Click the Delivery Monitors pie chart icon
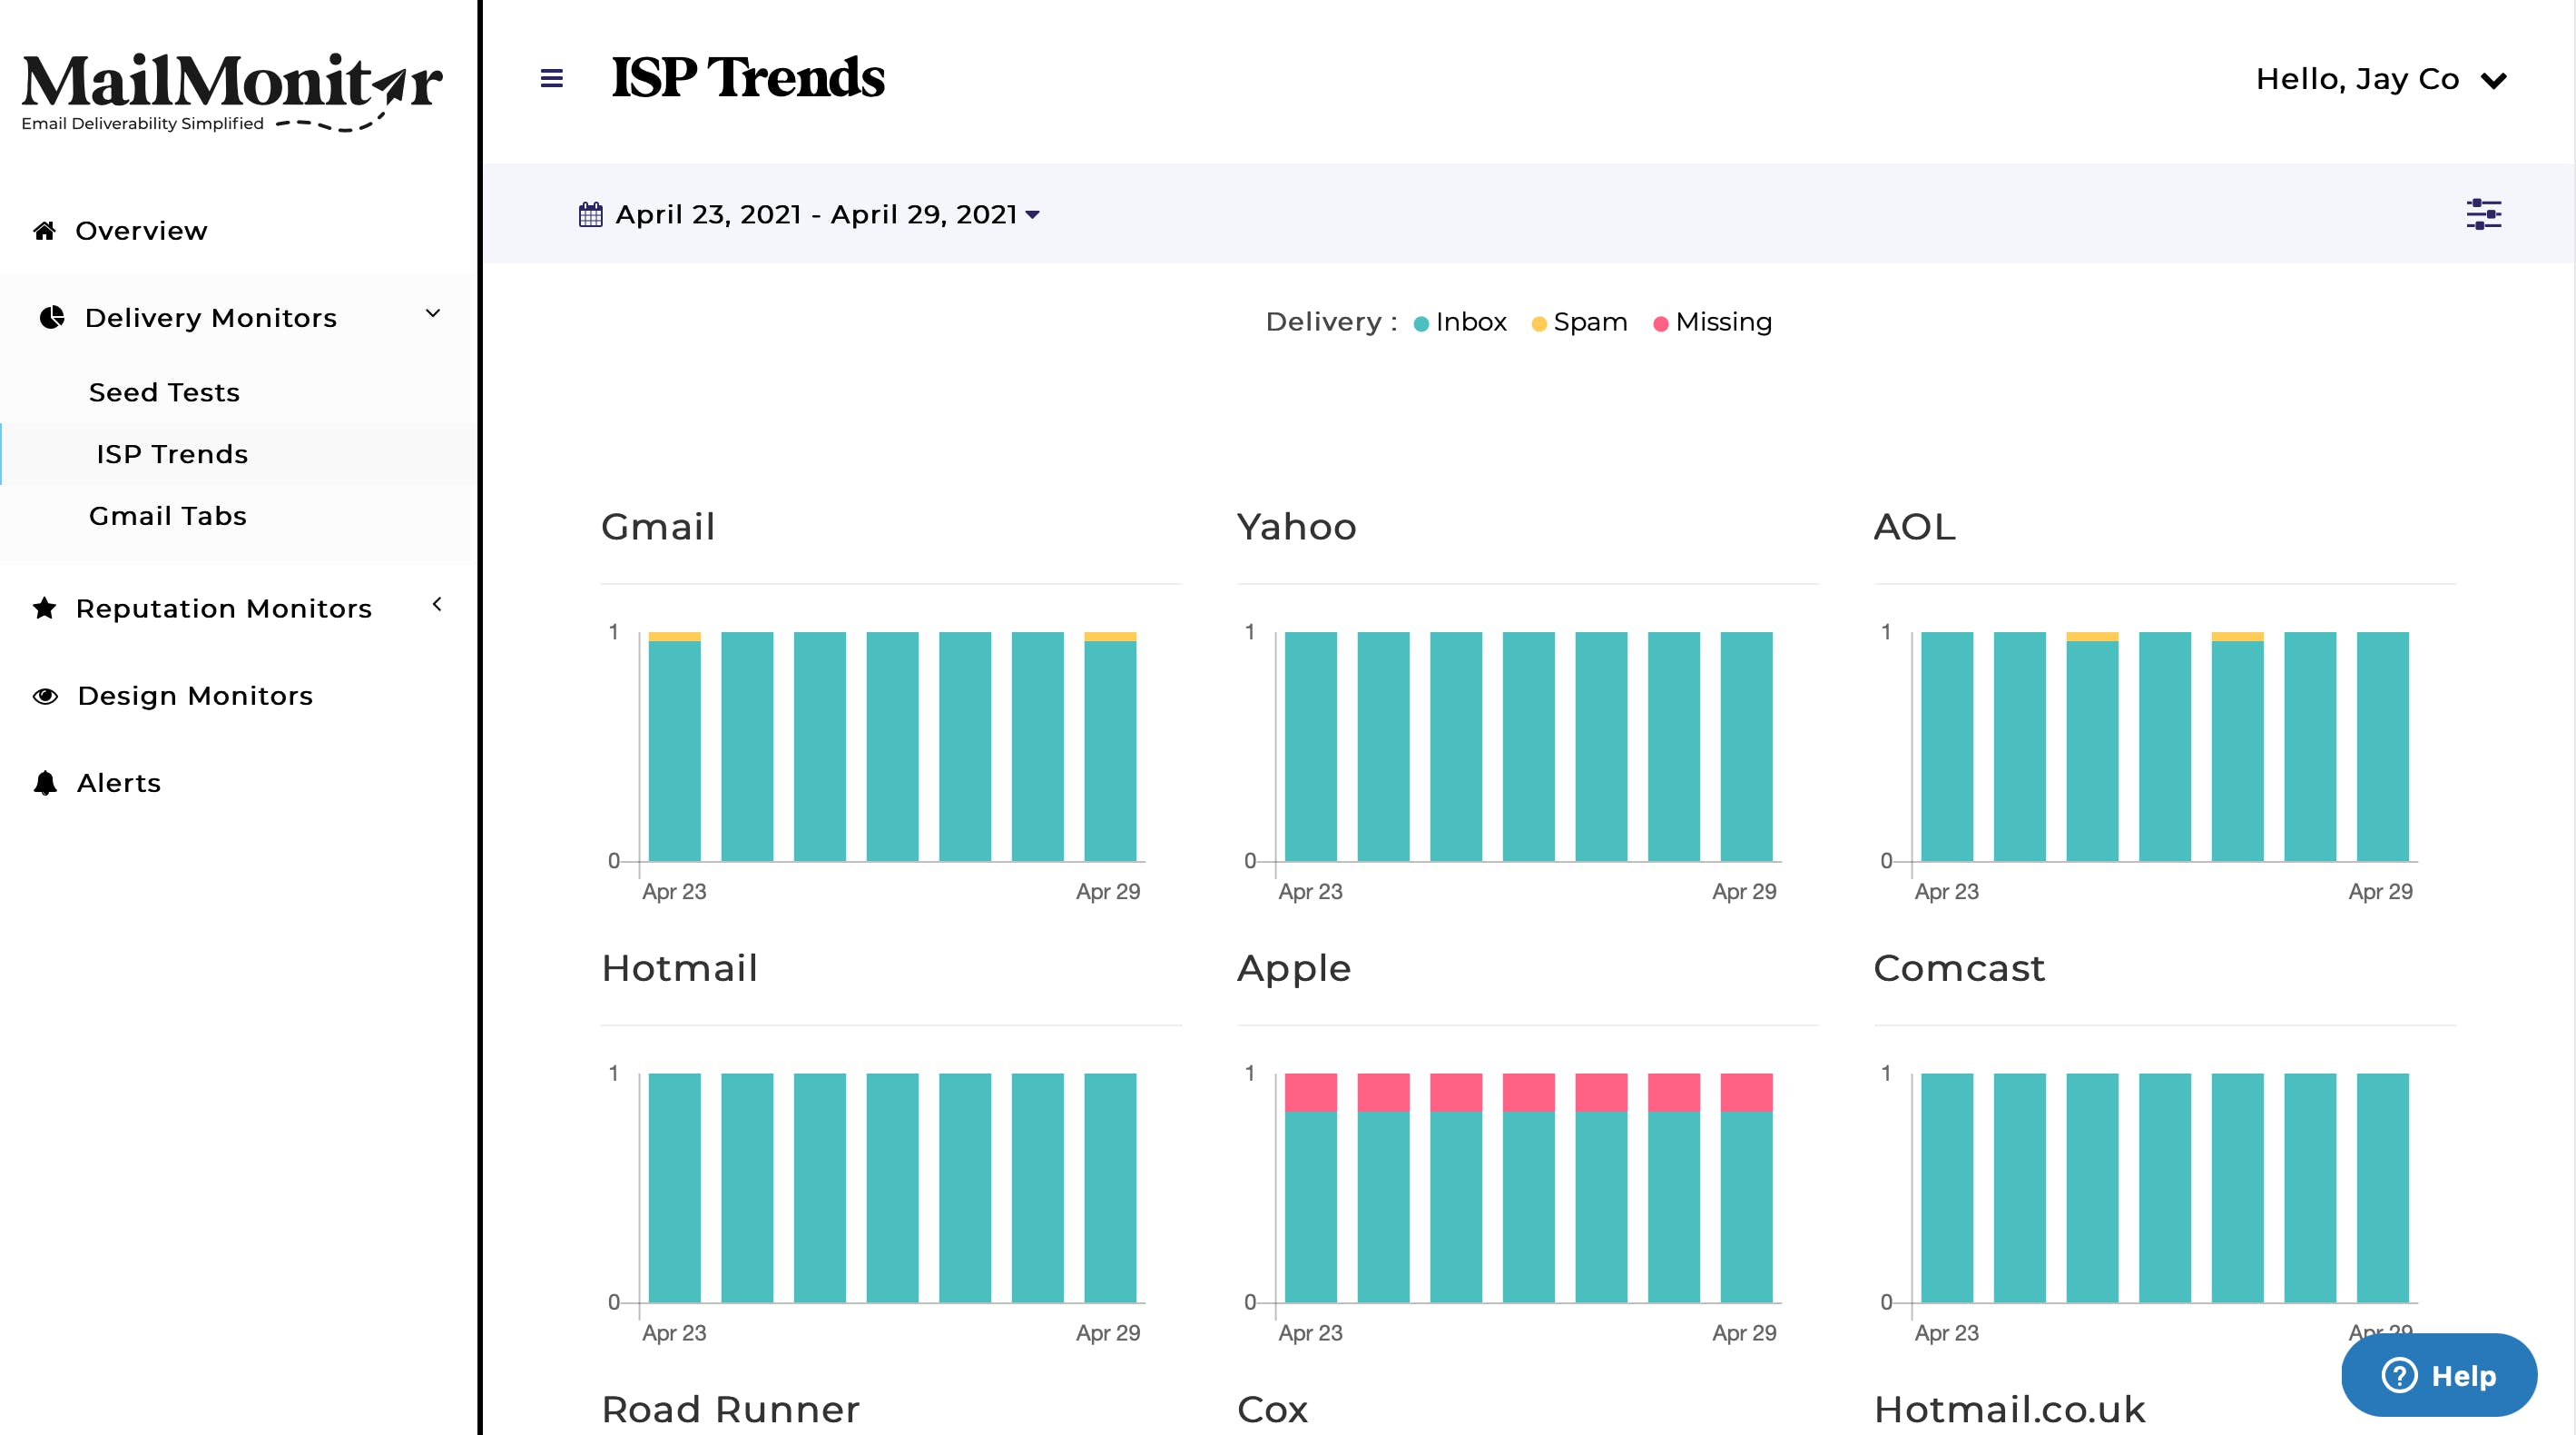This screenshot has height=1435, width=2576. point(51,318)
